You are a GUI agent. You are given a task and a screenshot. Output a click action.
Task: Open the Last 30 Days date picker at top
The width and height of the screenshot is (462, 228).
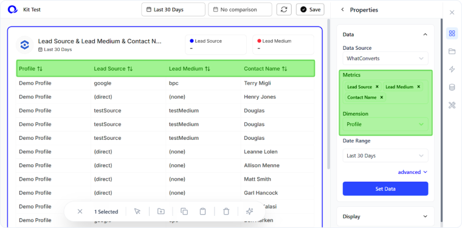pyautogui.click(x=173, y=10)
